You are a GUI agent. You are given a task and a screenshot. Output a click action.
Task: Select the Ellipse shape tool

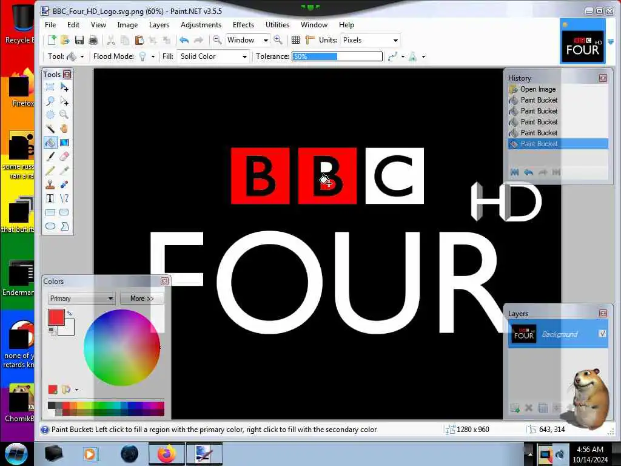50,226
